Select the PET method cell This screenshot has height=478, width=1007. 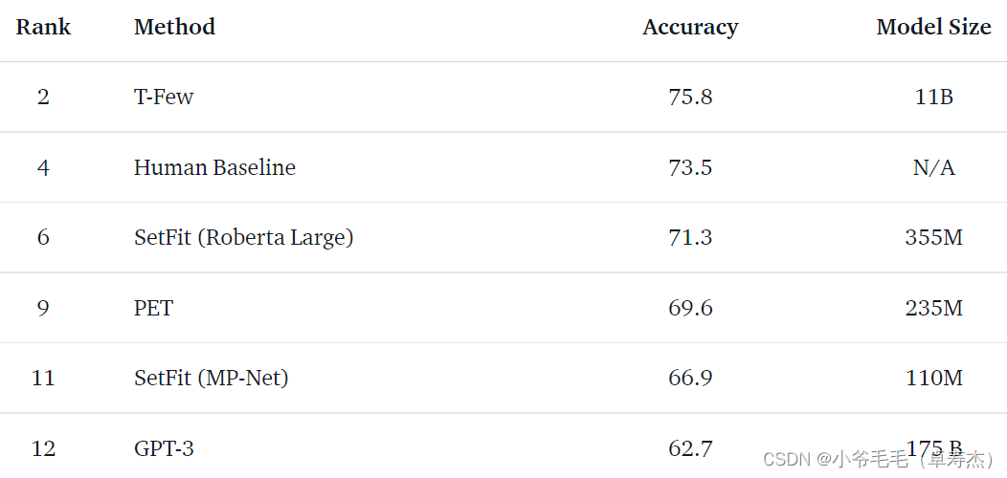tap(153, 308)
